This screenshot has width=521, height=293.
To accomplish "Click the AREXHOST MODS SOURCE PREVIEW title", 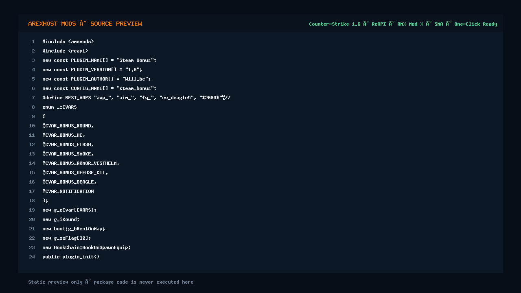I will (x=85, y=24).
